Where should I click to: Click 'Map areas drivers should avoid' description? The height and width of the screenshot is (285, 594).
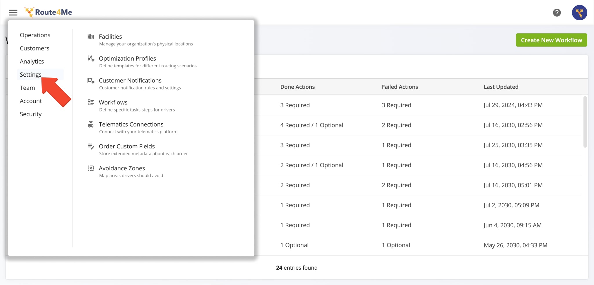point(131,176)
